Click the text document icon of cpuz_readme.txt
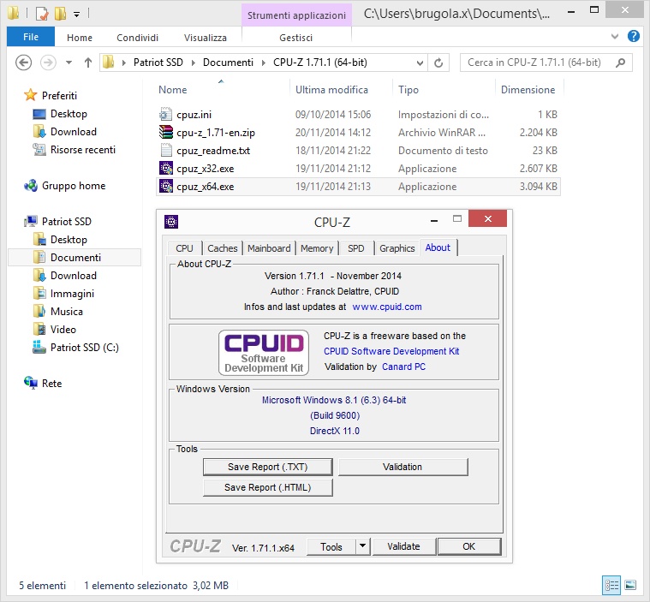650x602 pixels. point(166,150)
